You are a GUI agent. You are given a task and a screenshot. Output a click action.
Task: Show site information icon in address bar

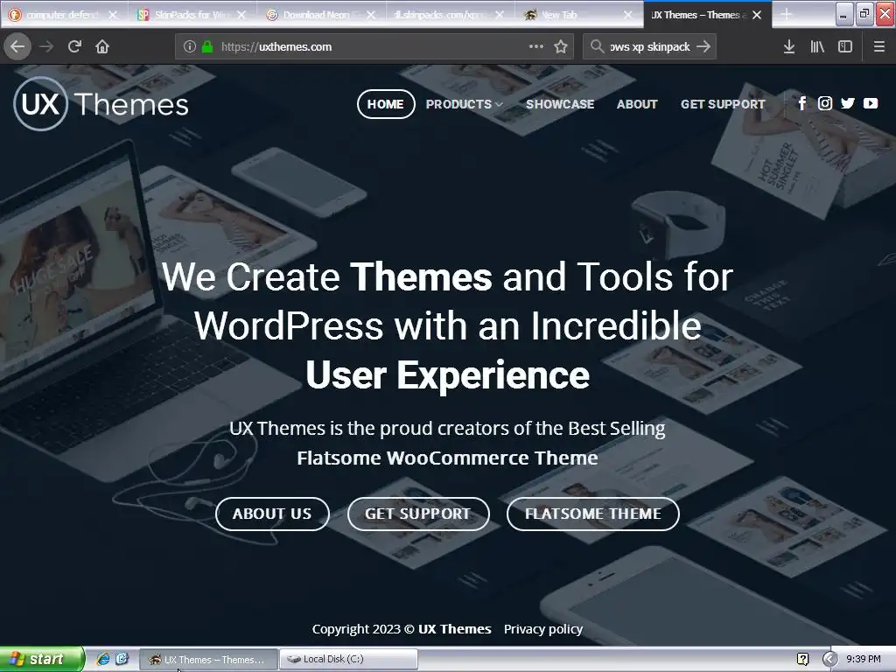190,47
